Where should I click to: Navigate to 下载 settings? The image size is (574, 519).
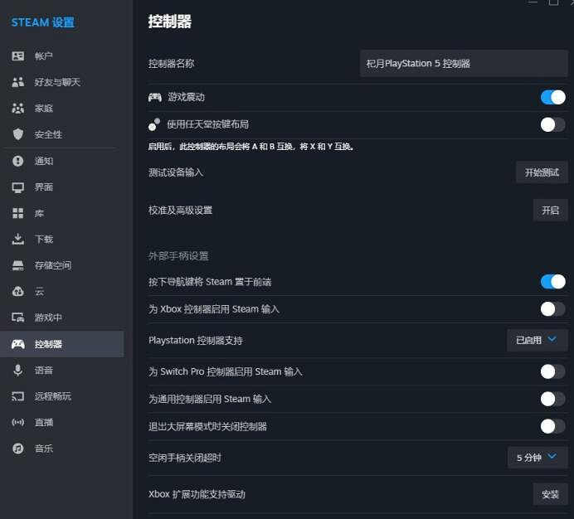[x=44, y=239]
